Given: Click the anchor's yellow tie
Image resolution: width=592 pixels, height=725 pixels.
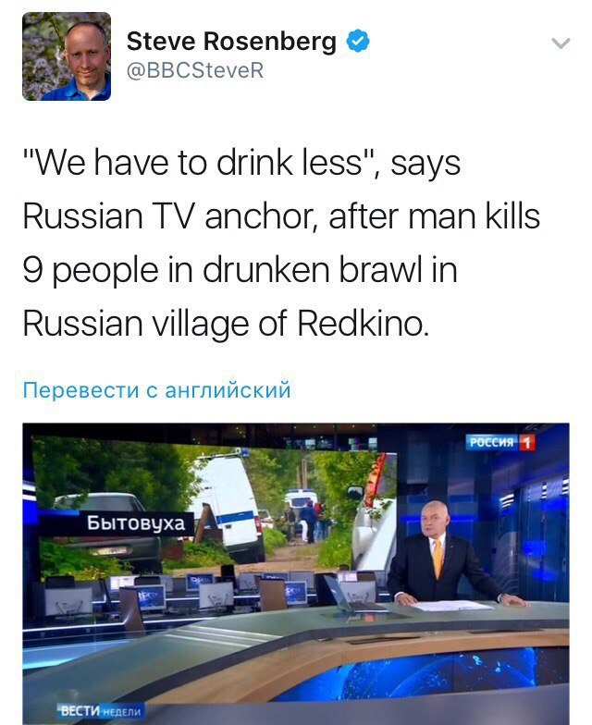Looking at the screenshot, I should pos(437,559).
